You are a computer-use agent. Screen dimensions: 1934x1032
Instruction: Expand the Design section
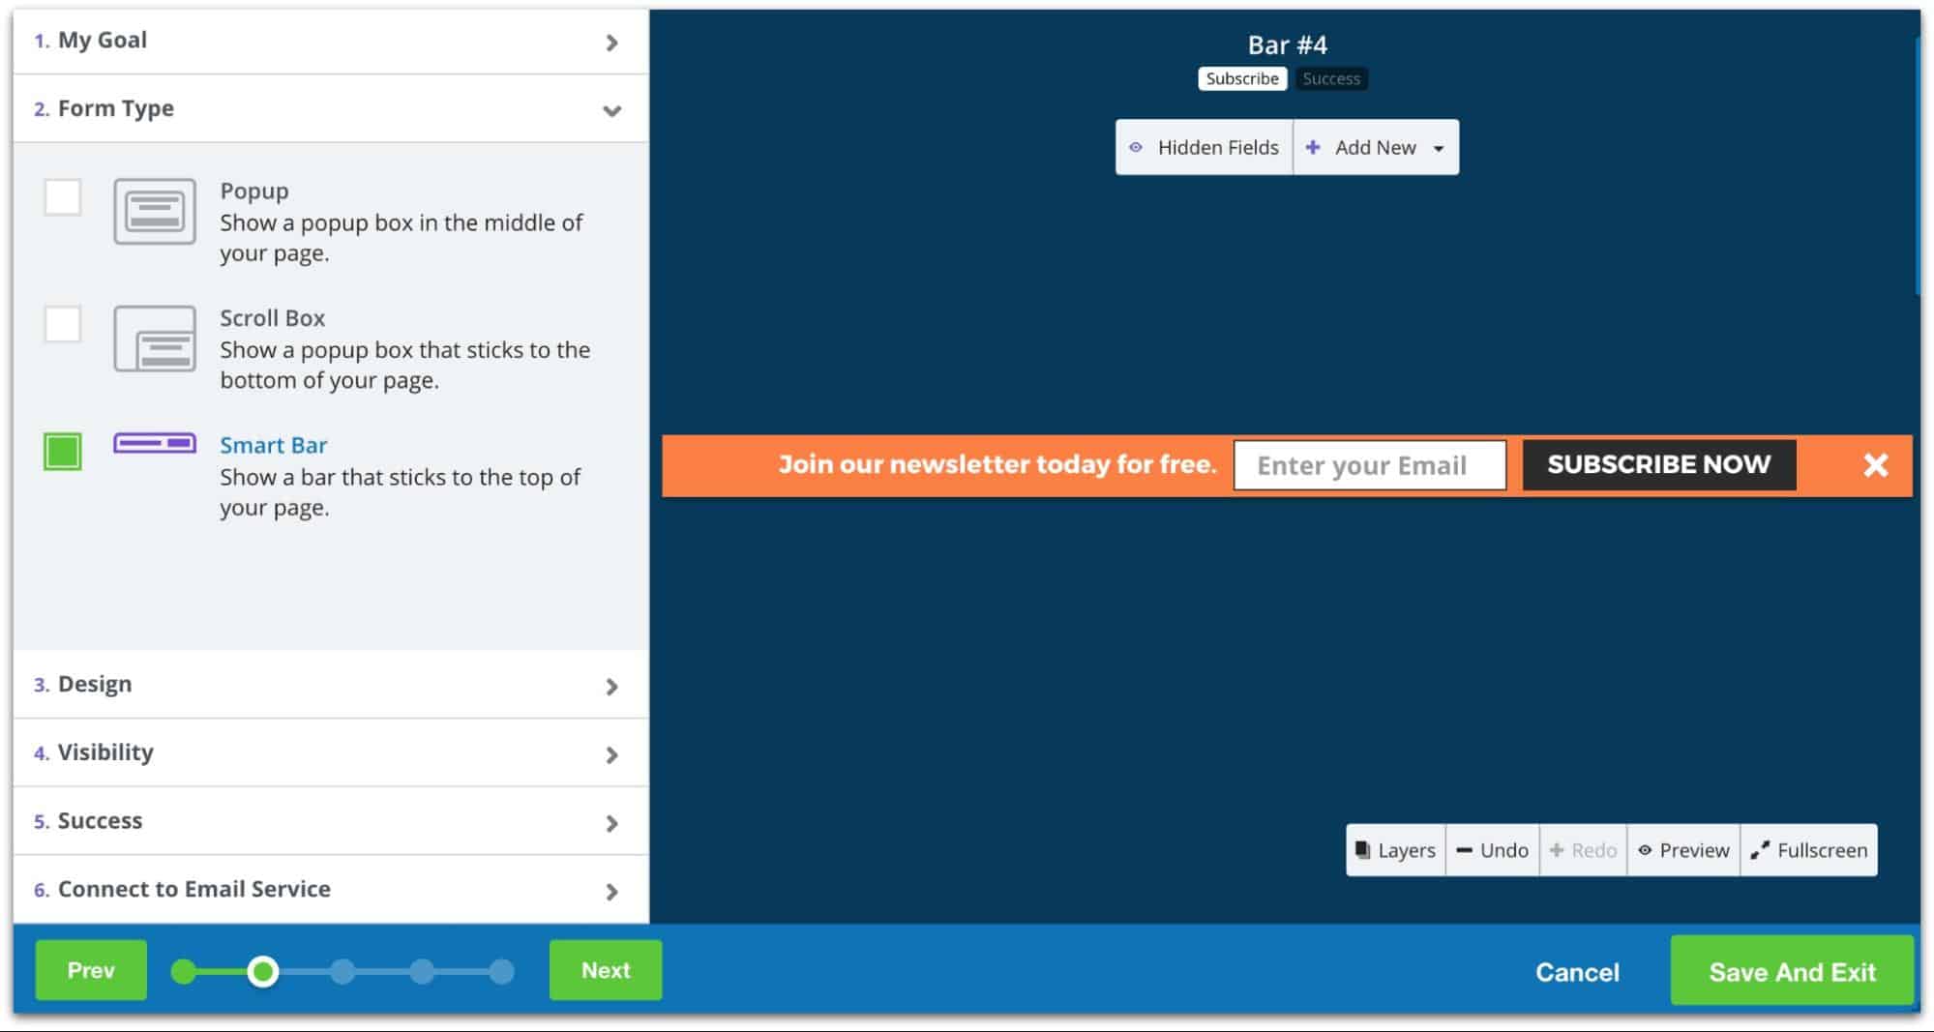330,685
